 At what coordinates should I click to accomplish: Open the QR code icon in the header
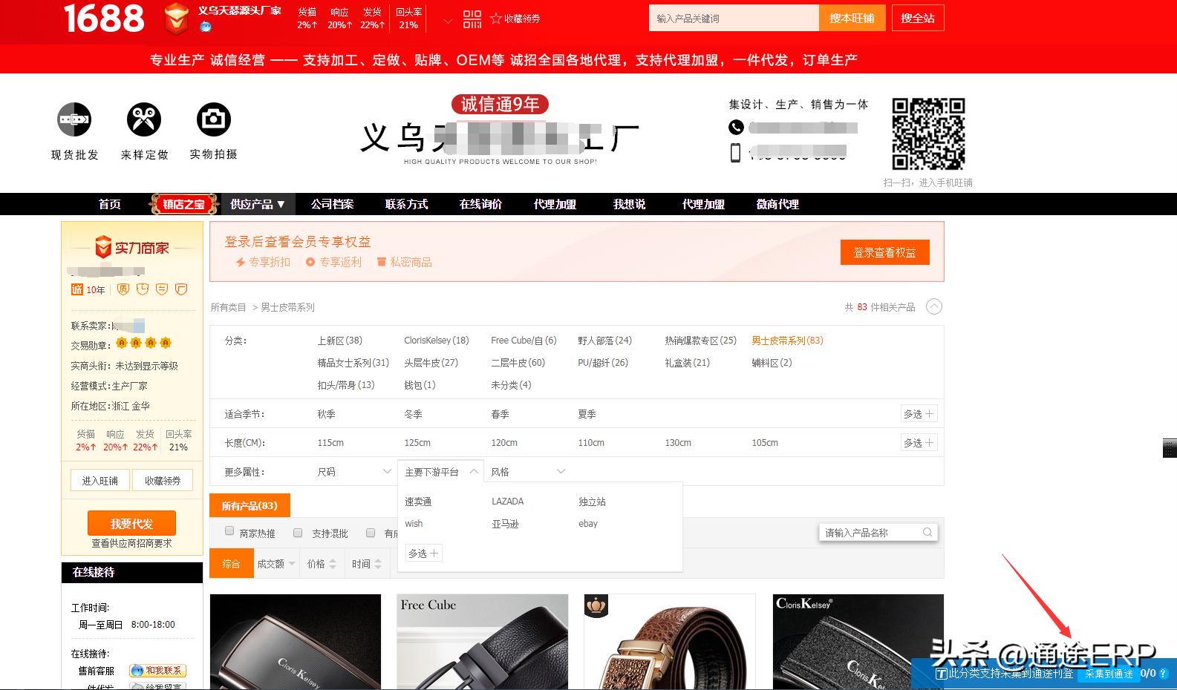[472, 19]
